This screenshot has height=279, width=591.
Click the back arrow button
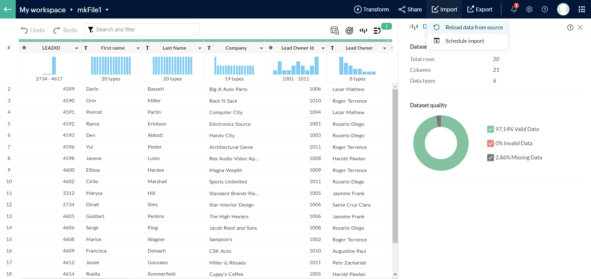tap(8, 9)
